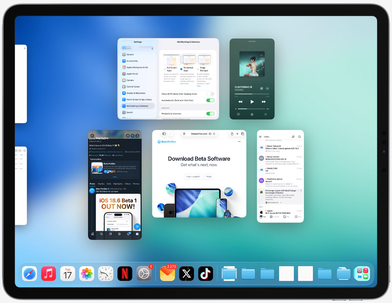This screenshot has height=303, width=392.
Task: Open the Up Next queue list icon
Action: click(x=266, y=114)
